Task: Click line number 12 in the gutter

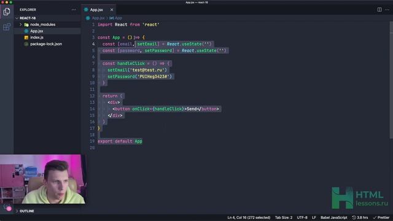Action: coord(92,96)
